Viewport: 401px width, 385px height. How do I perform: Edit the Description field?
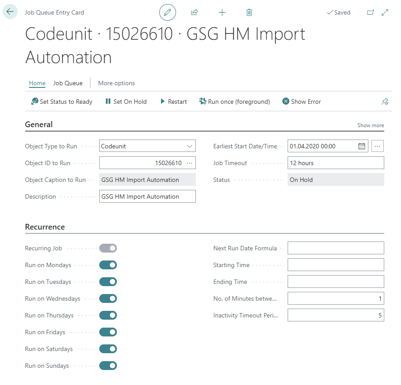[x=147, y=196]
